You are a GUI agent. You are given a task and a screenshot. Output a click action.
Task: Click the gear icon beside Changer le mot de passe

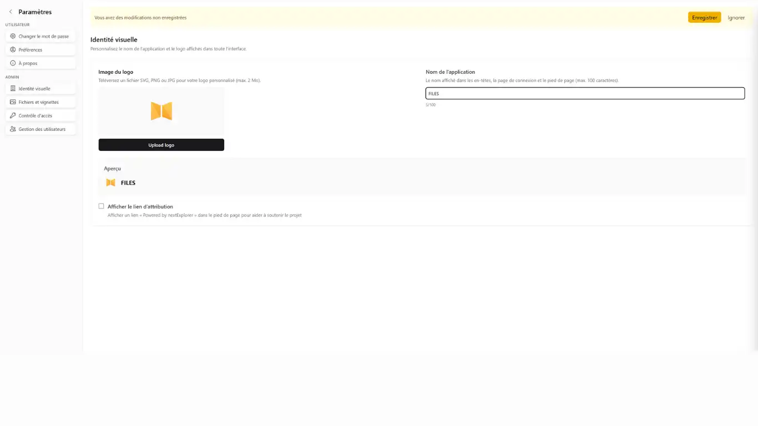tap(13, 36)
